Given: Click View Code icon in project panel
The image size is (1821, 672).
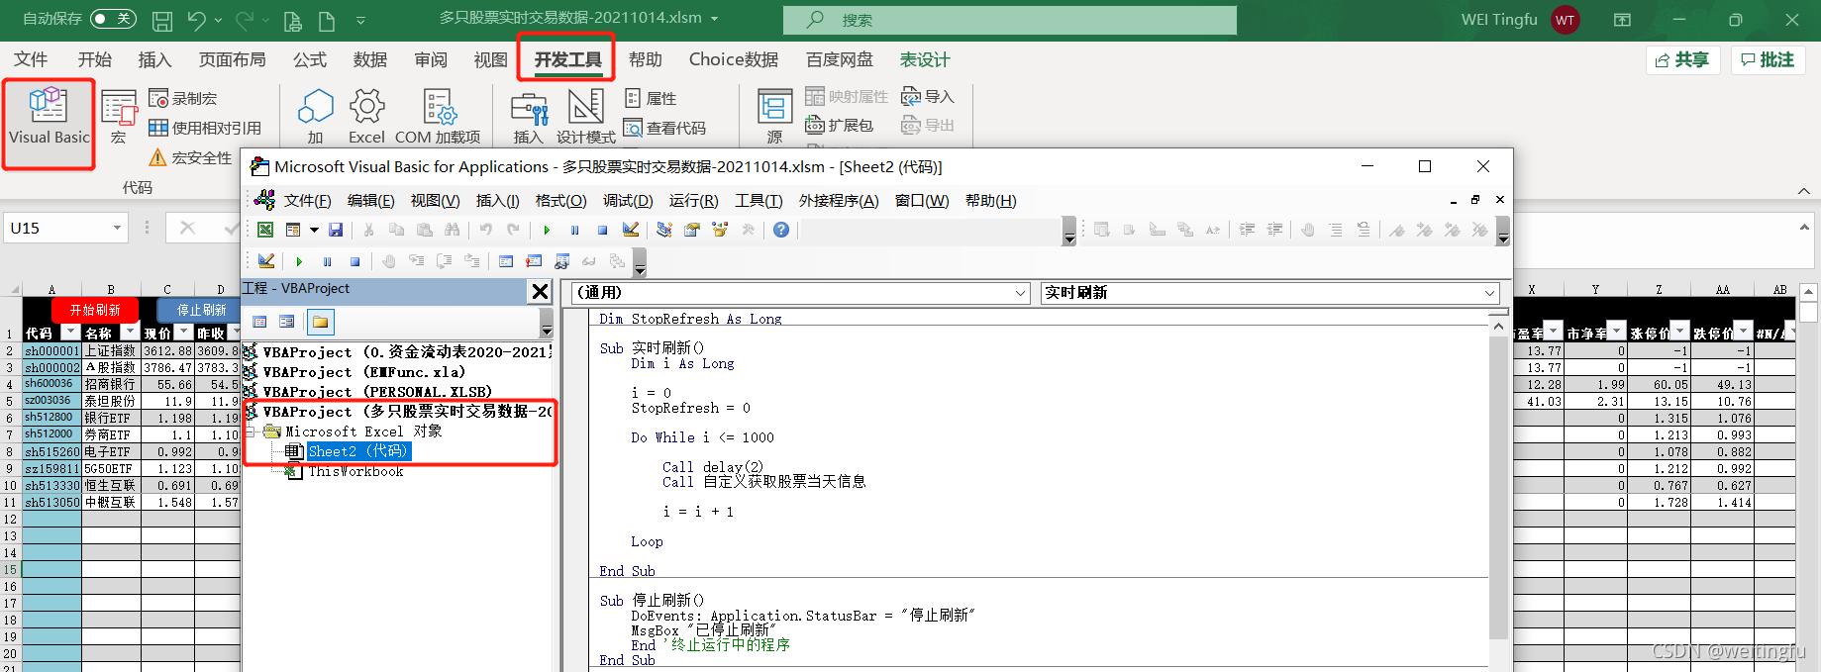Looking at the screenshot, I should (x=259, y=322).
